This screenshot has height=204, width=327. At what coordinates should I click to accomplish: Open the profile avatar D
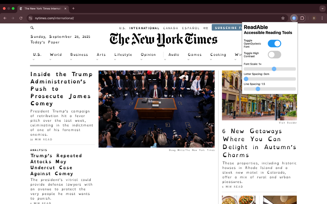[314, 18]
